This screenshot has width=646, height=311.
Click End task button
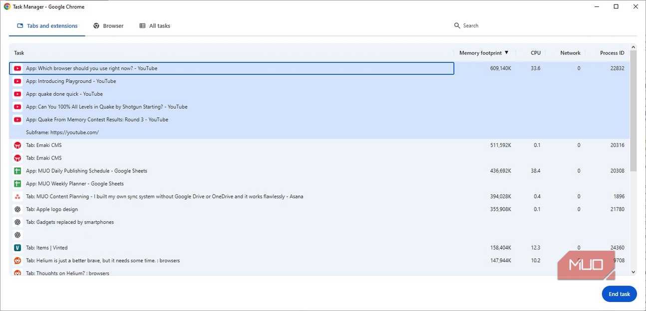click(619, 294)
